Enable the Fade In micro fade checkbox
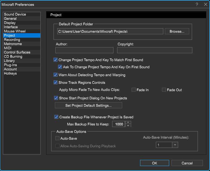The height and width of the screenshot is (171, 210). [133, 90]
